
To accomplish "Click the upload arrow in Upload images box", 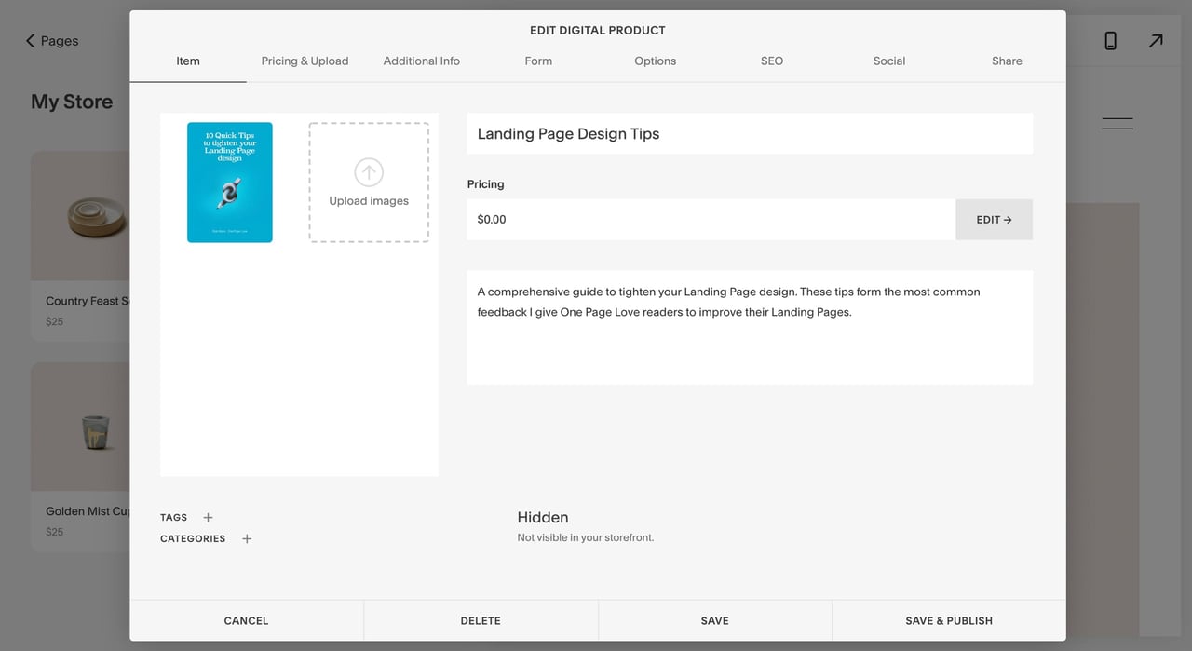I will [368, 172].
